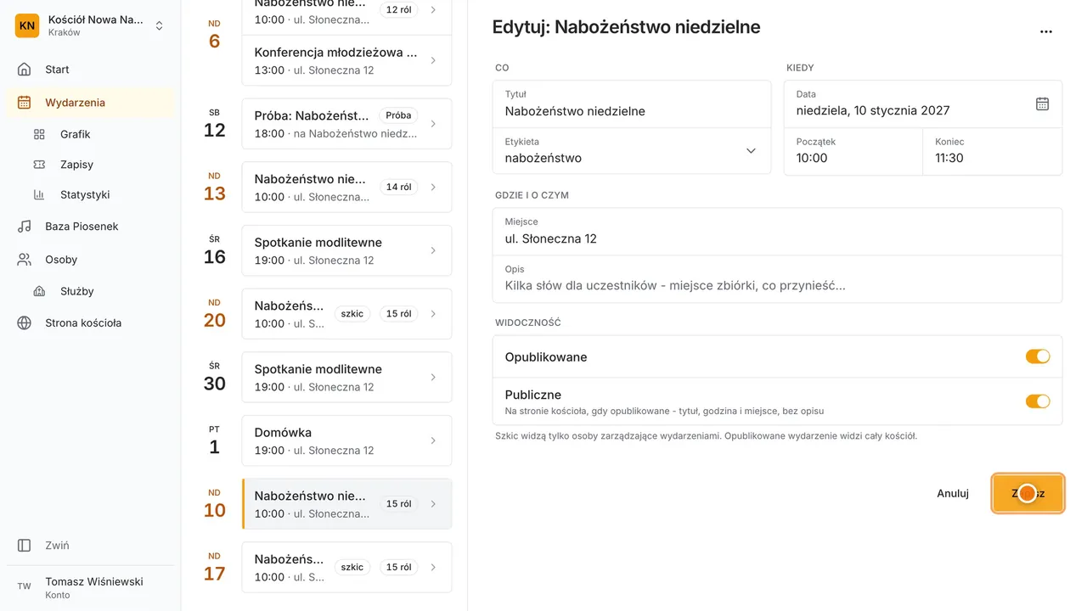Click the Opis description field

777,279
